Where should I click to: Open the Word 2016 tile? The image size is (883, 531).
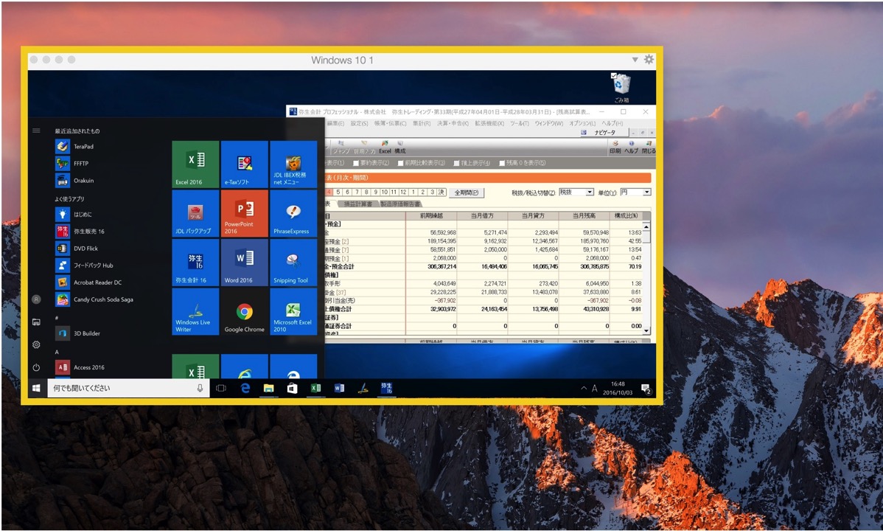[244, 262]
